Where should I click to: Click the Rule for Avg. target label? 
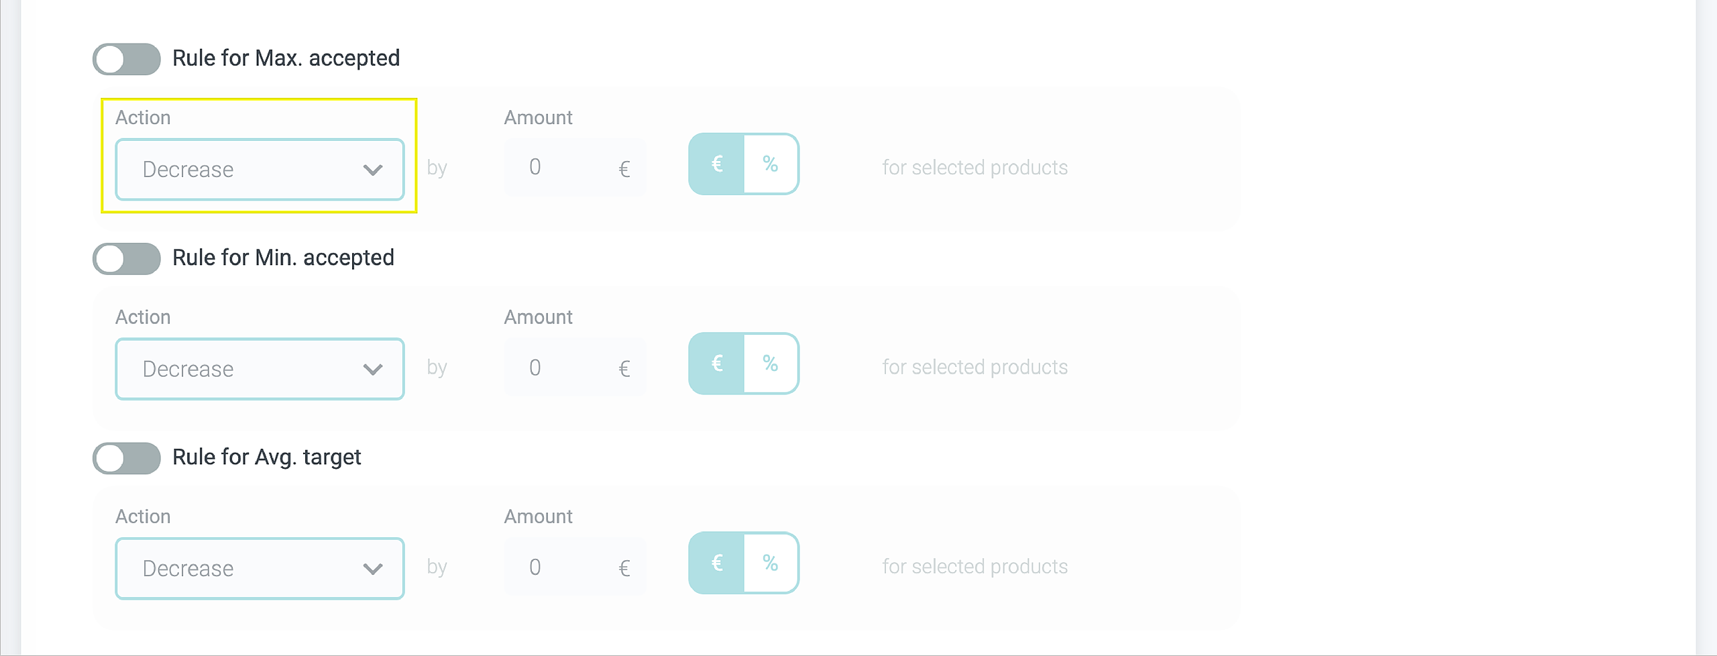267,457
